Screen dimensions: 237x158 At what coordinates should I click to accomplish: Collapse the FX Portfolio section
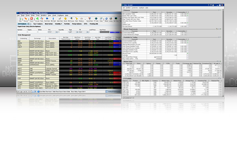coord(123,79)
